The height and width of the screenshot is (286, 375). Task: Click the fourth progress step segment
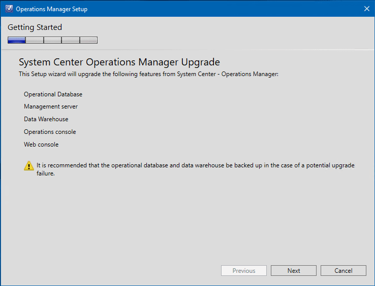point(71,40)
